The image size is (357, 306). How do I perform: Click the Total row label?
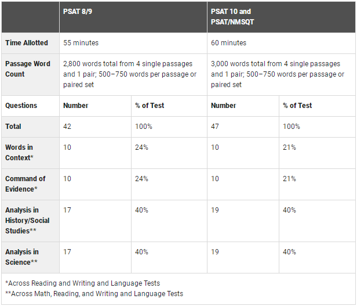[x=13, y=127]
